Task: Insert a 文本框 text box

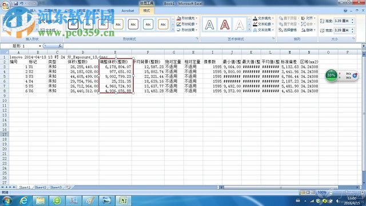Action: click(x=49, y=30)
